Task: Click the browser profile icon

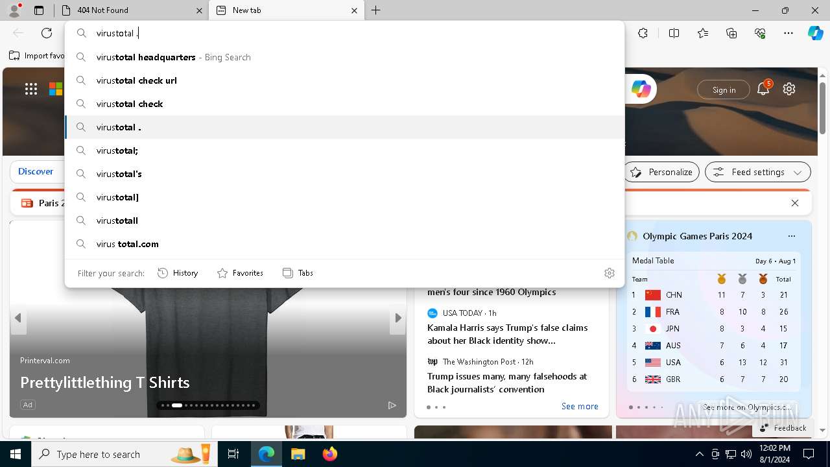Action: click(x=14, y=10)
